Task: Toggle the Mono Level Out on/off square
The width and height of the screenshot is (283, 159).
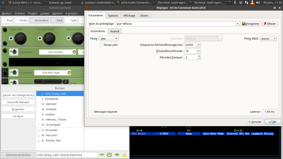Action: (x=68, y=38)
